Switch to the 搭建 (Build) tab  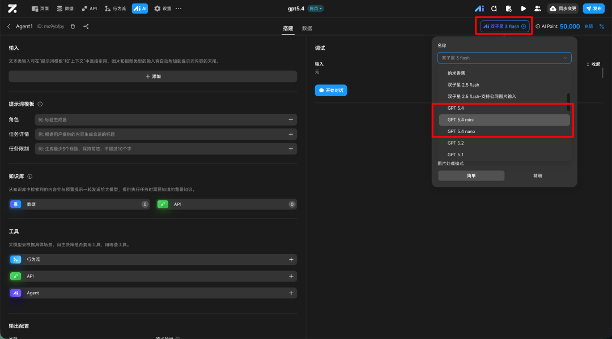click(x=288, y=28)
